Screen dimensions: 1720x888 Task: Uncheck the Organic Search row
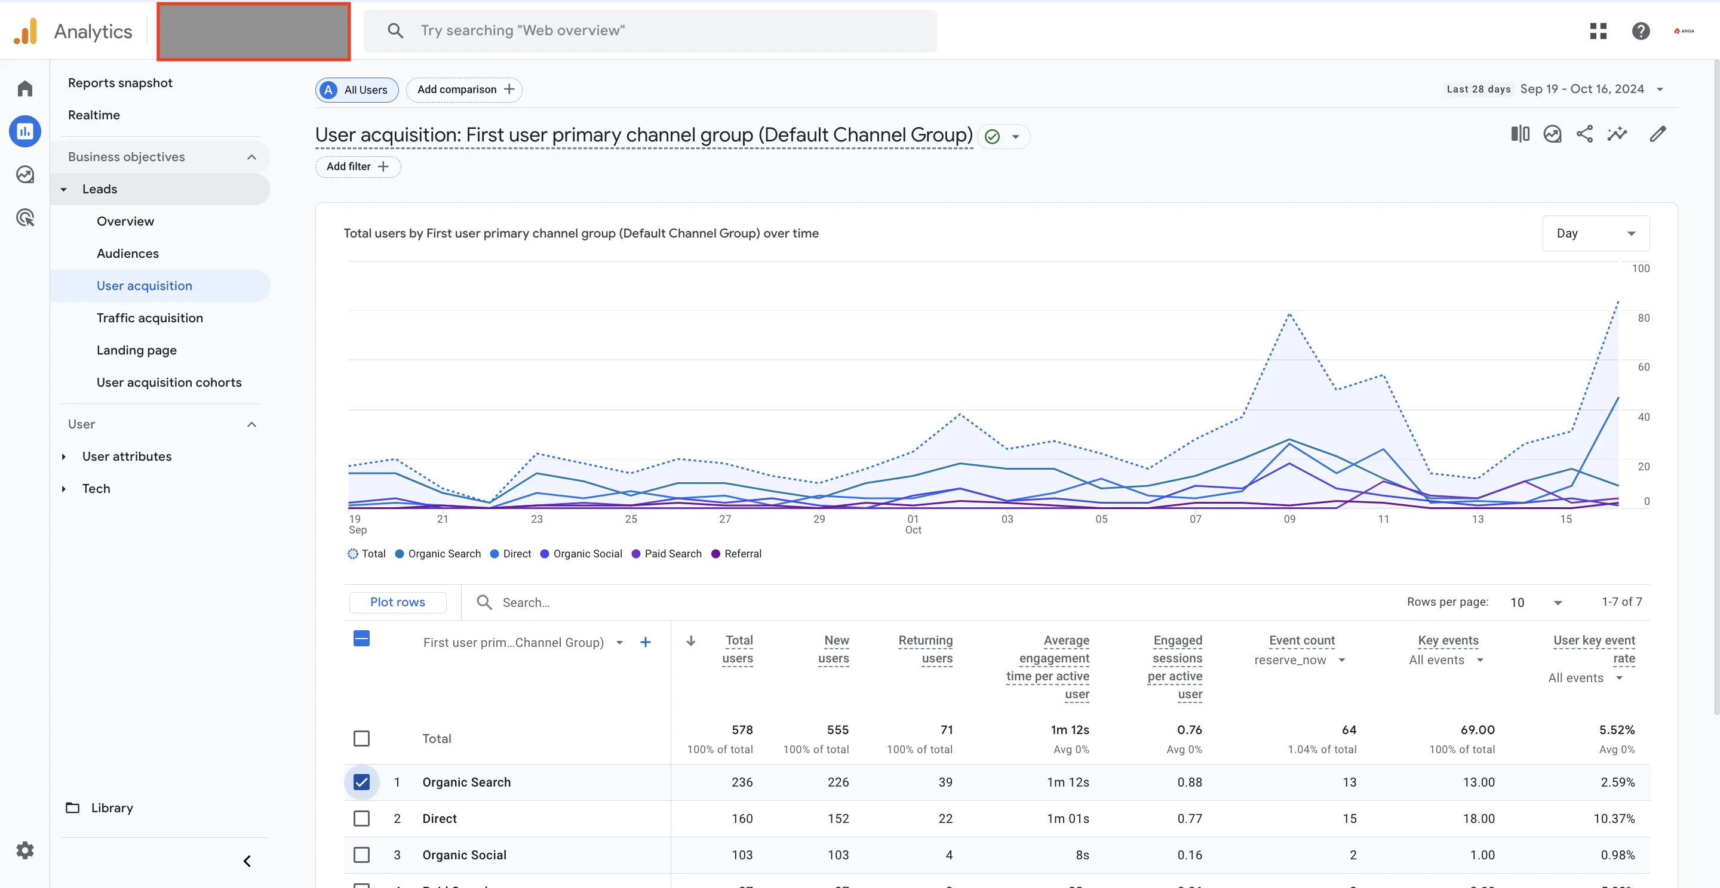click(362, 782)
